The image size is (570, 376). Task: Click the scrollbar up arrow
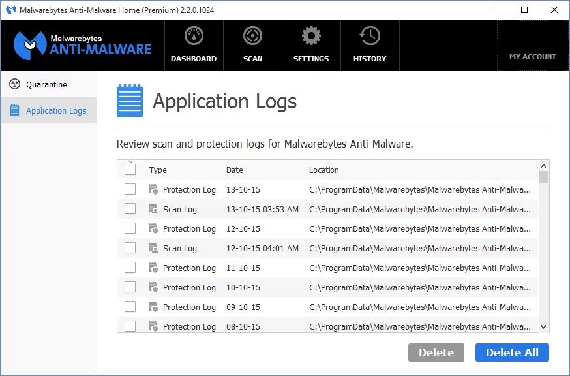pyautogui.click(x=543, y=166)
